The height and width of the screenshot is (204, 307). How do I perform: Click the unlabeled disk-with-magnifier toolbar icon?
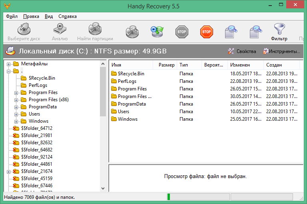point(132,31)
